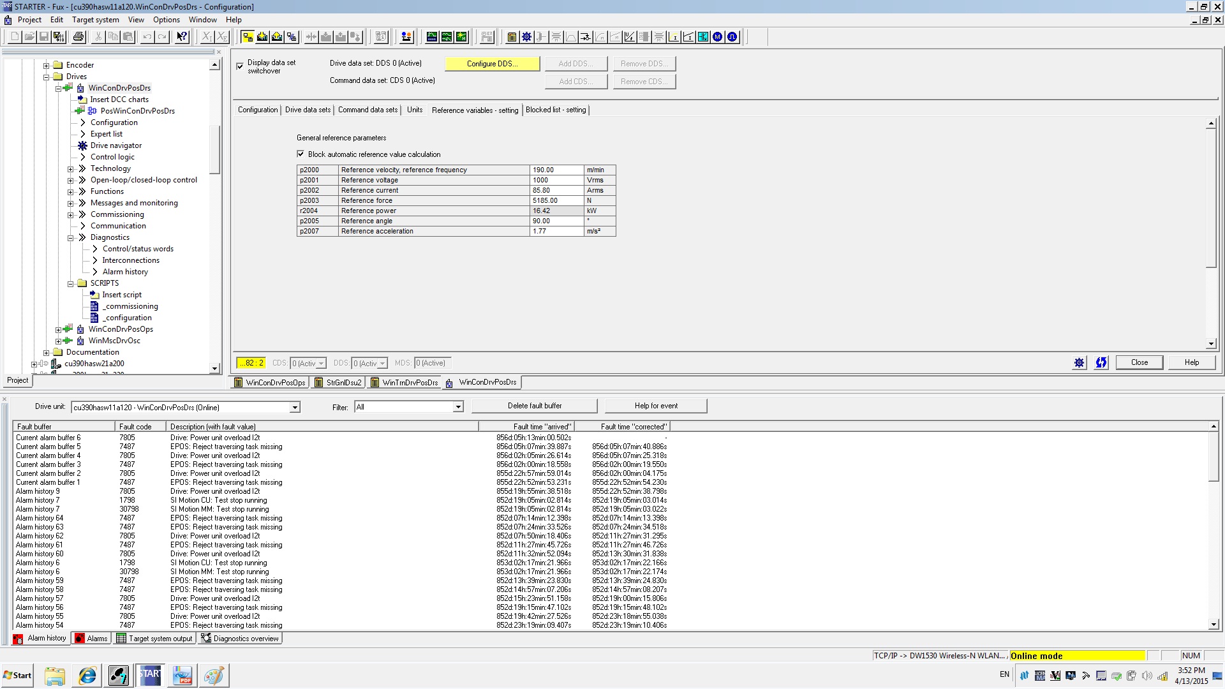The width and height of the screenshot is (1225, 689).
Task: Click the Delete fault buffer button
Action: click(534, 406)
